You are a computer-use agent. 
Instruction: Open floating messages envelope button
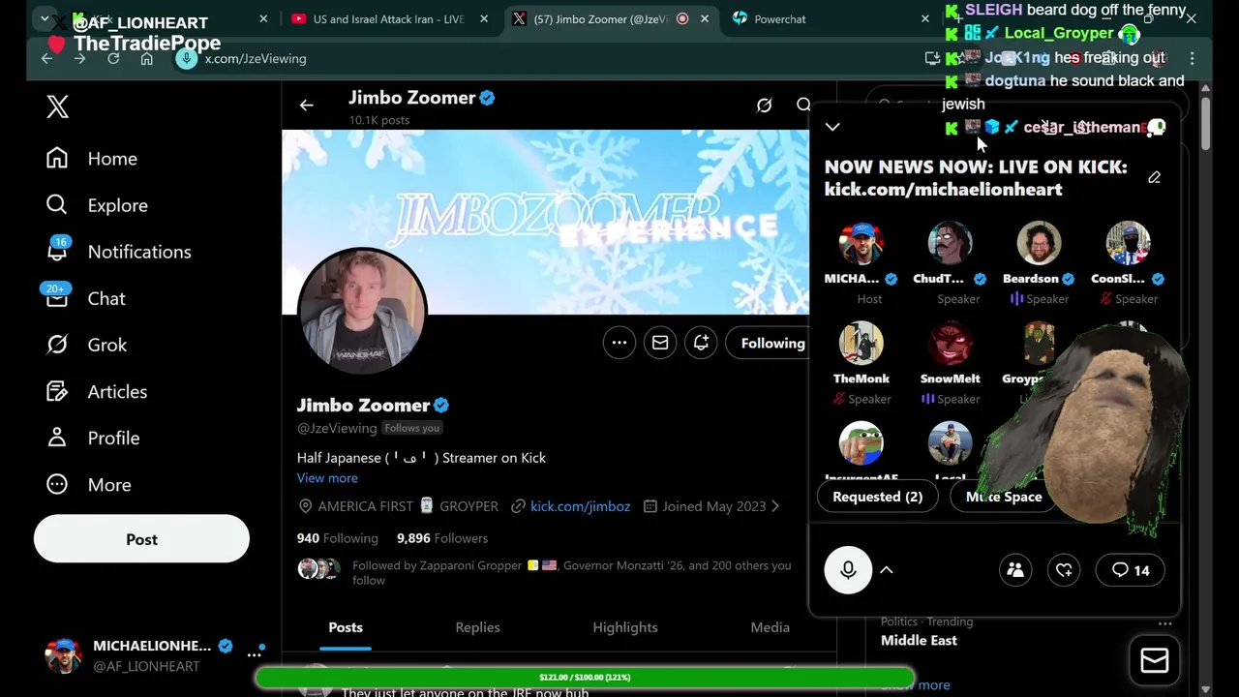(x=1154, y=660)
